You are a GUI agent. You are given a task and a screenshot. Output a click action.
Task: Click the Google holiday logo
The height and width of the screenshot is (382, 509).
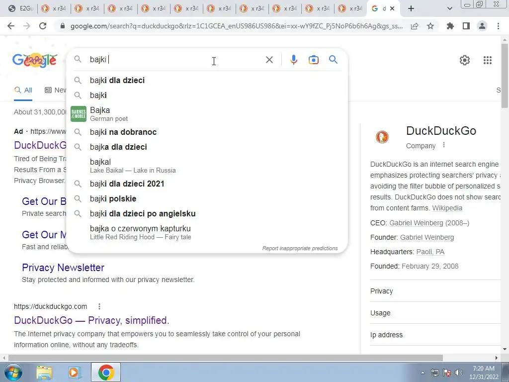point(35,60)
